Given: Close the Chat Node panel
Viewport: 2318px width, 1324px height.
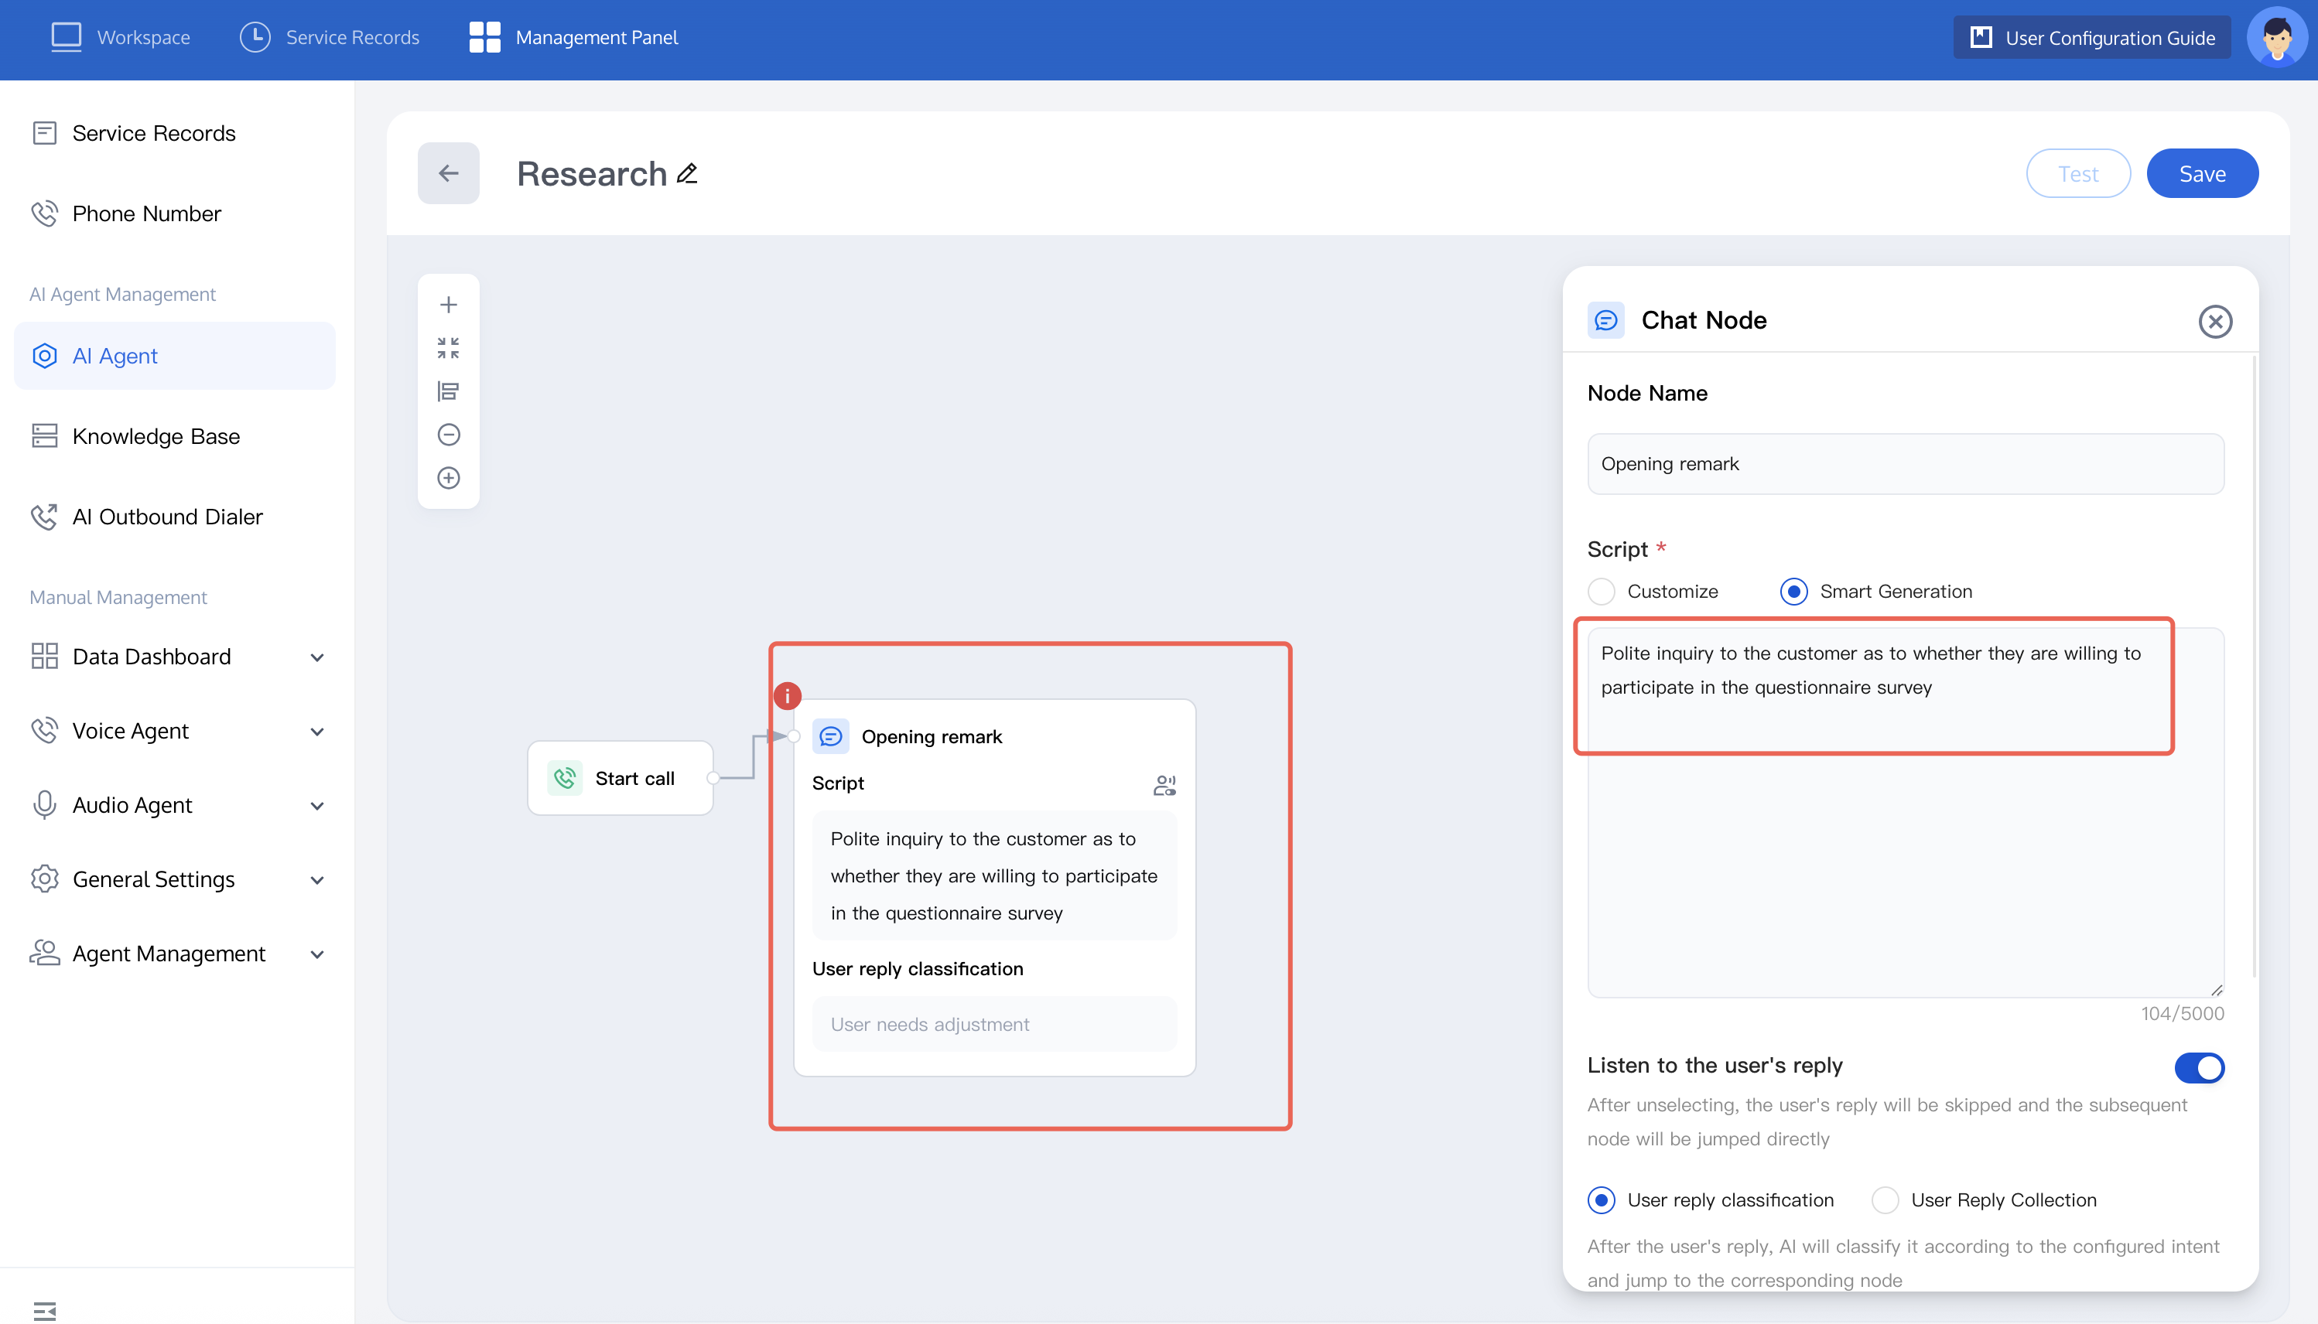Looking at the screenshot, I should point(2214,321).
